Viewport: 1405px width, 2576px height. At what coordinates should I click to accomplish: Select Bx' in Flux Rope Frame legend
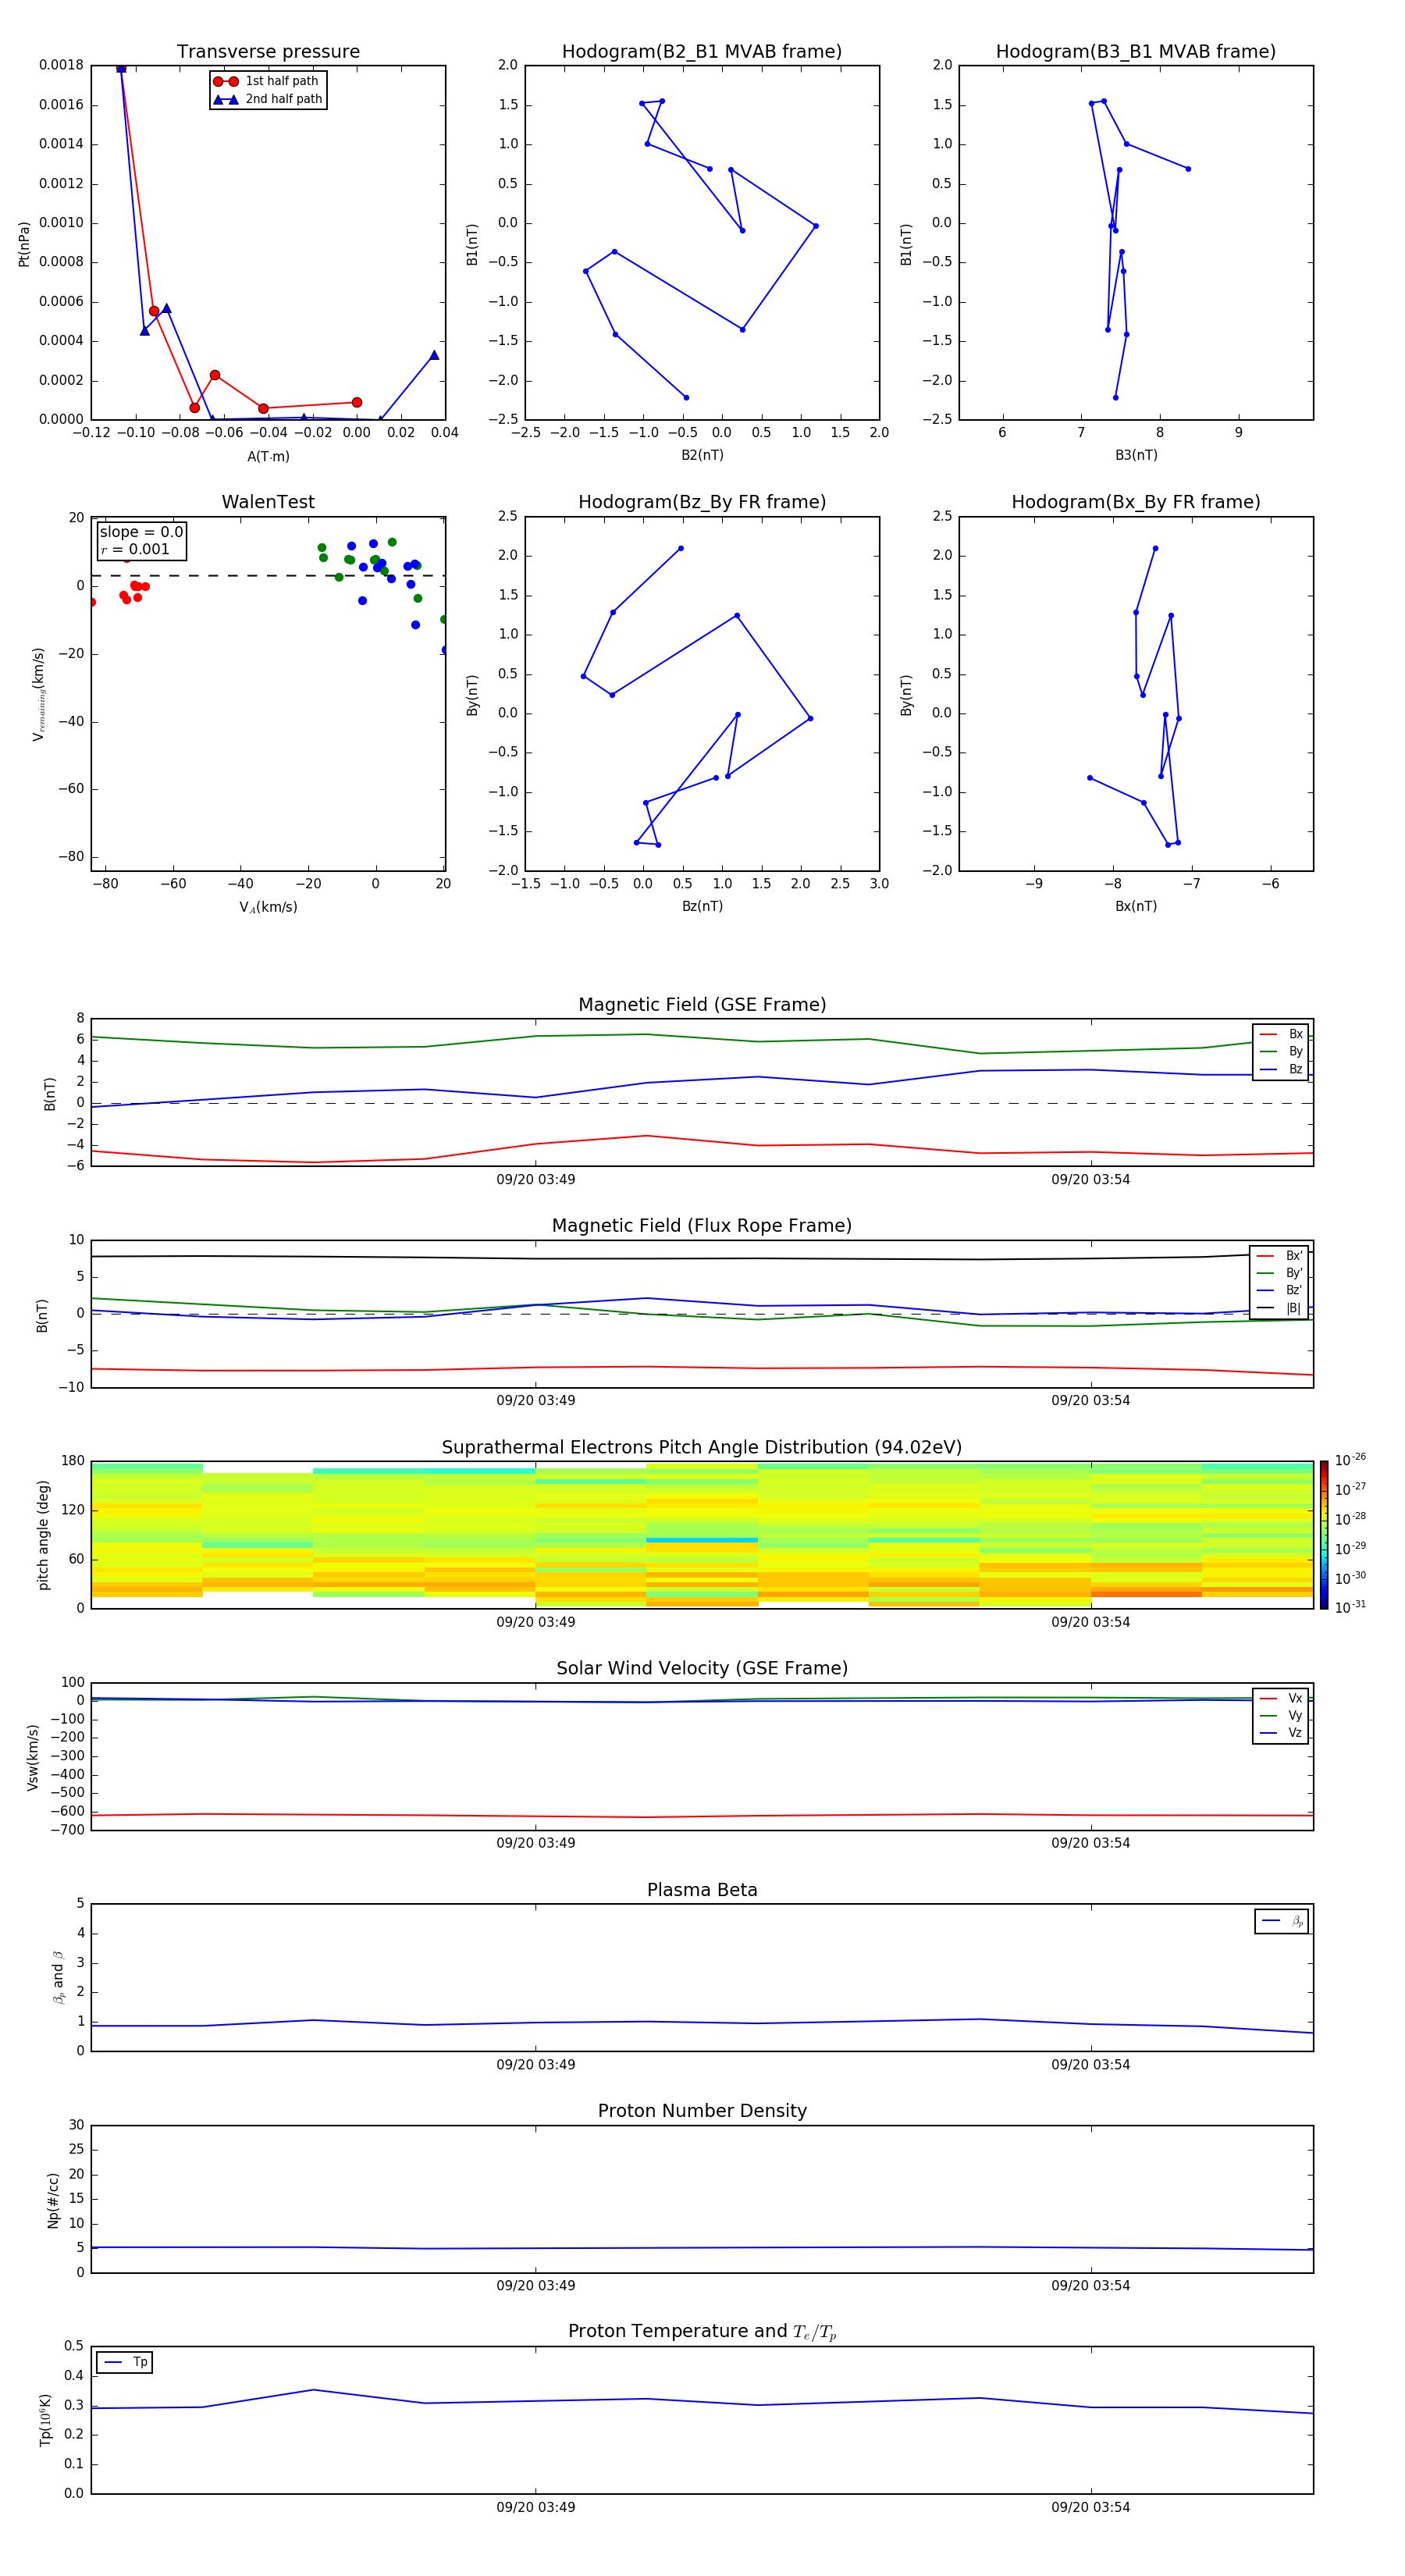pos(1280,1256)
